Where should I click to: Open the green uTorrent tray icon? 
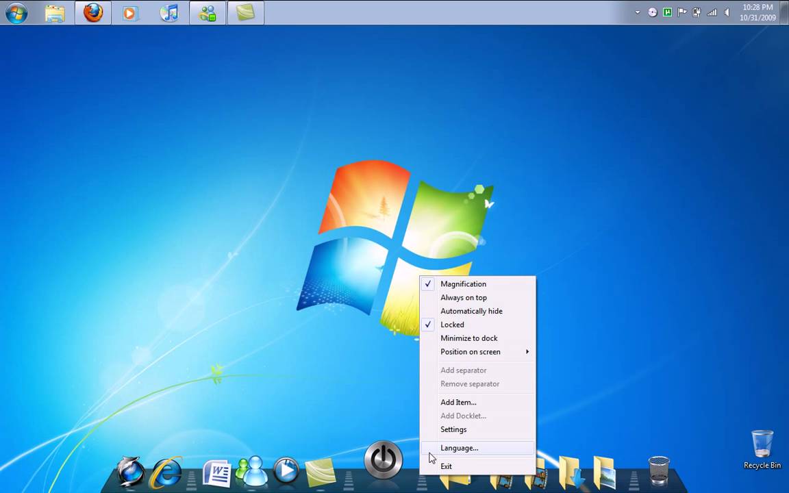tap(667, 12)
